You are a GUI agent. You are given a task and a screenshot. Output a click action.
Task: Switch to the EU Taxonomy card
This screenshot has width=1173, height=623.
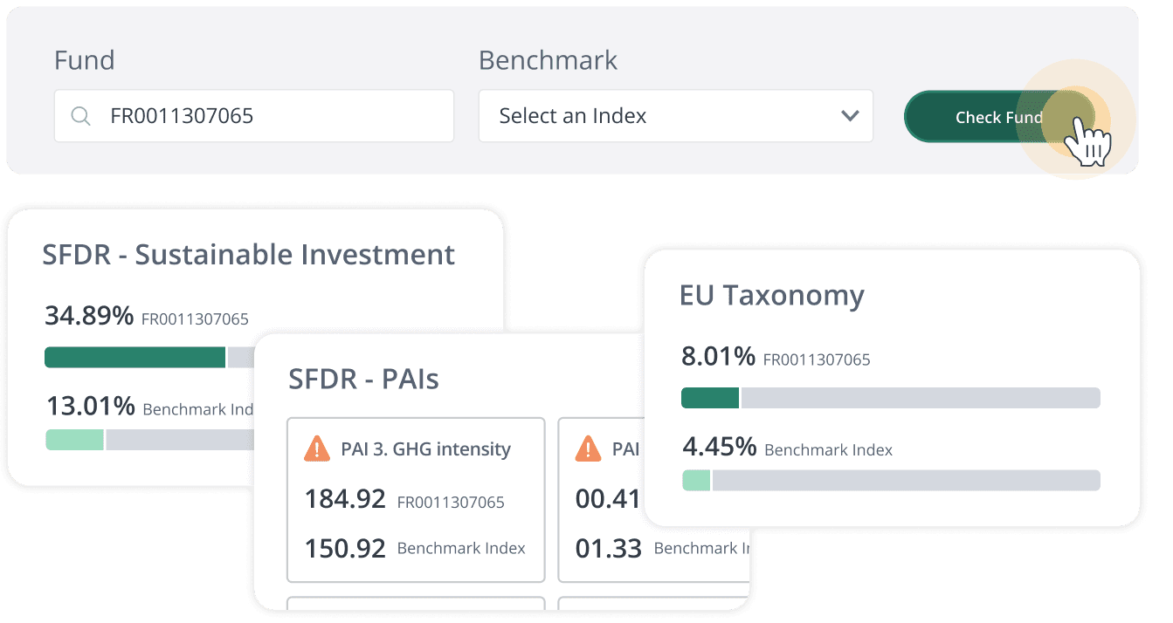[772, 296]
